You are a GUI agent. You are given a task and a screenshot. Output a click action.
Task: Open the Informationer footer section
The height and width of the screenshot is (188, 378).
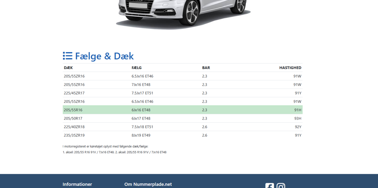(77, 184)
